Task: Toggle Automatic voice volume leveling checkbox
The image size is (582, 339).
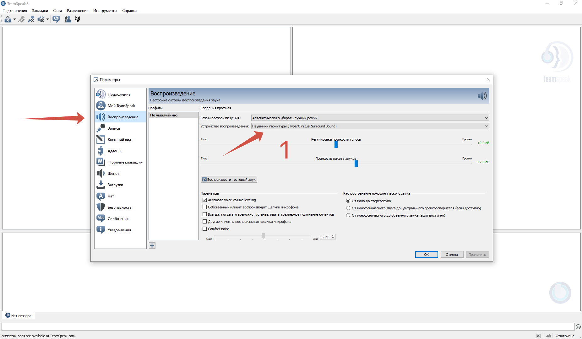Action: [205, 200]
